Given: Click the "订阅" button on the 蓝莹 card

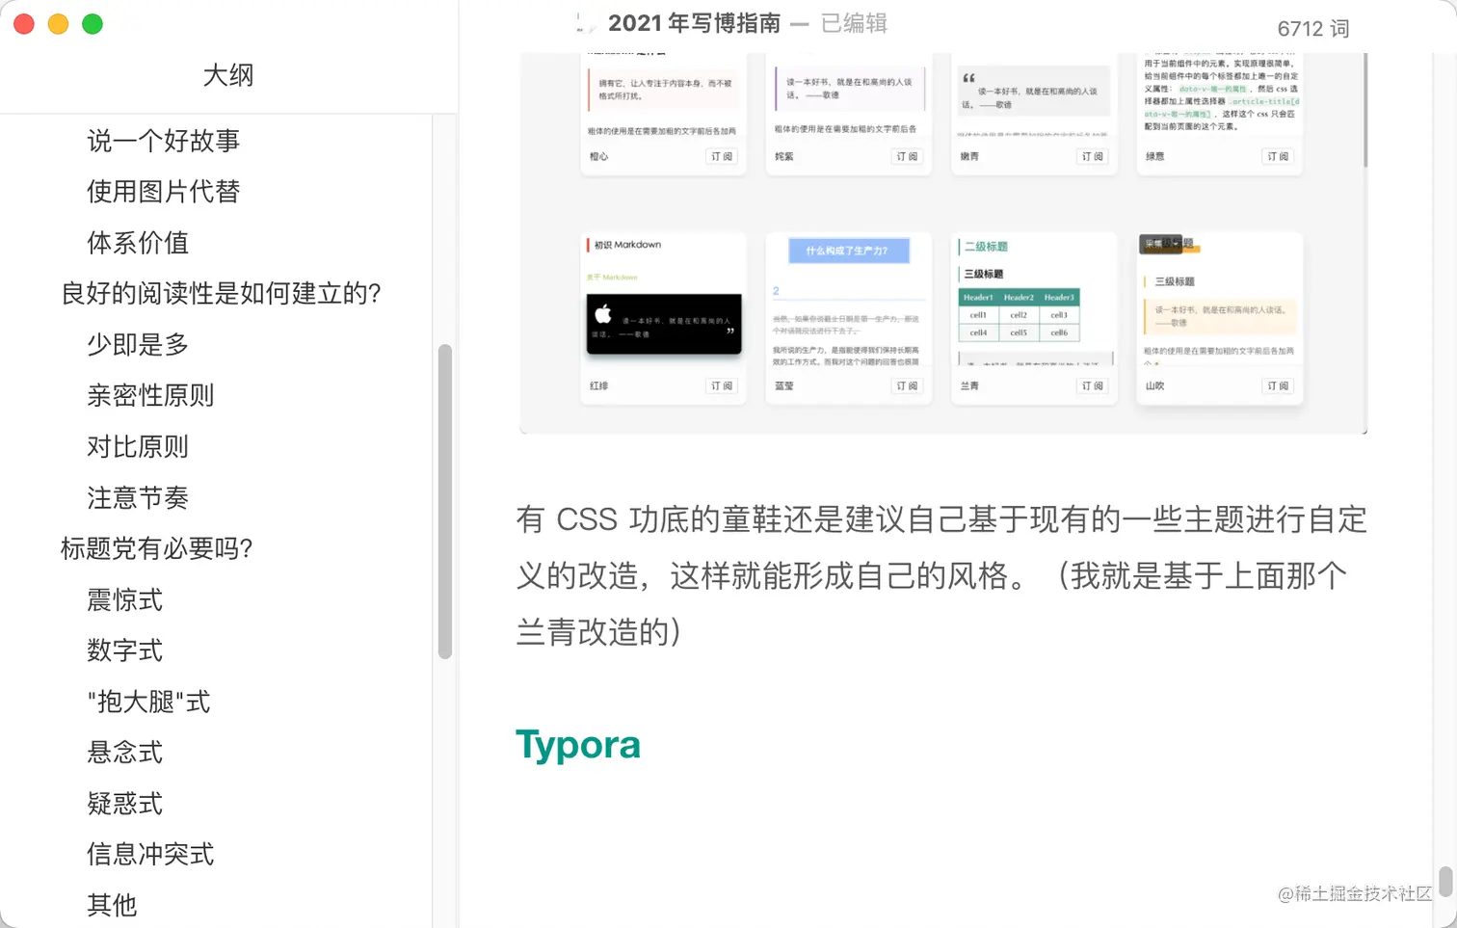Looking at the screenshot, I should pyautogui.click(x=907, y=385).
